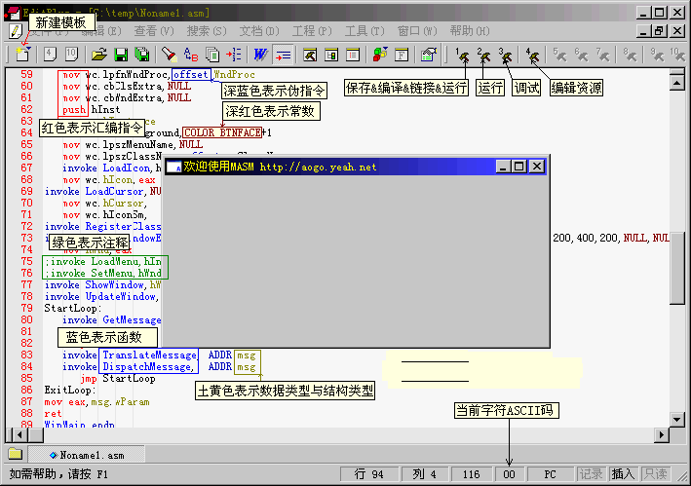Click the horizontal scrollbar right arrow
The height and width of the screenshot is (486, 691).
click(x=661, y=435)
